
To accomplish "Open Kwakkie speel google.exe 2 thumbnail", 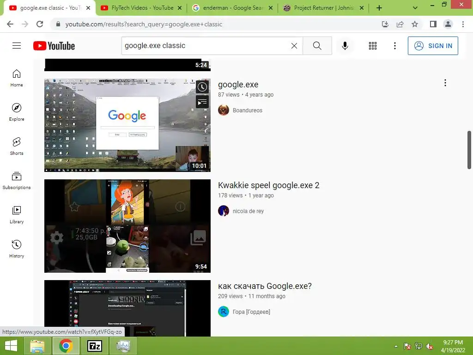I will tap(127, 226).
